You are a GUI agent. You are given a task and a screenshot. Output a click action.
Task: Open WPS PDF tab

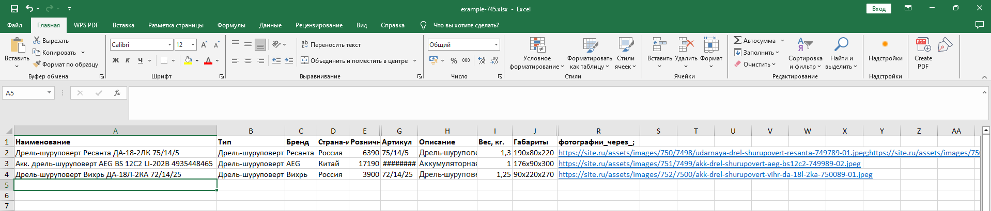[x=86, y=25]
